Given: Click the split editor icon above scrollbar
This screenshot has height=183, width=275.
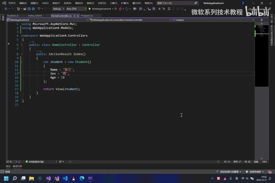Looking at the screenshot, I should [262, 20].
